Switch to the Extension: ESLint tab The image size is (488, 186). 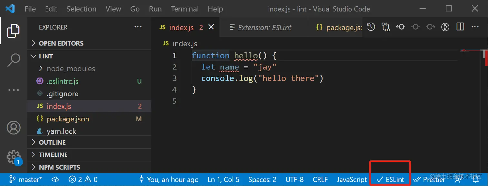(264, 28)
